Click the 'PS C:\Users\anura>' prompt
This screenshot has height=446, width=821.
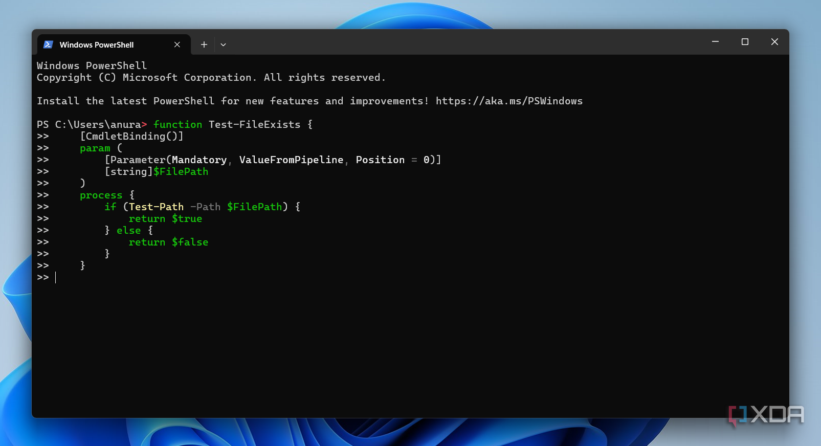[92, 124]
